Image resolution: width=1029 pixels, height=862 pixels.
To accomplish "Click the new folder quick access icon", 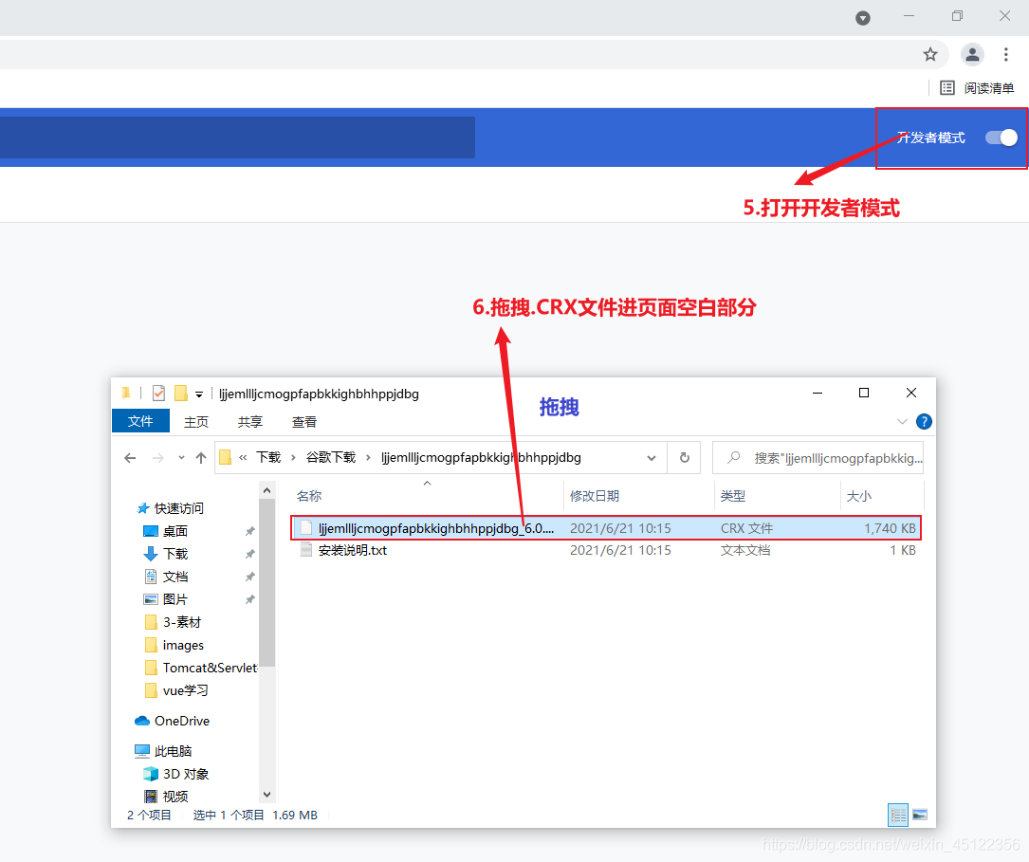I will tap(181, 393).
